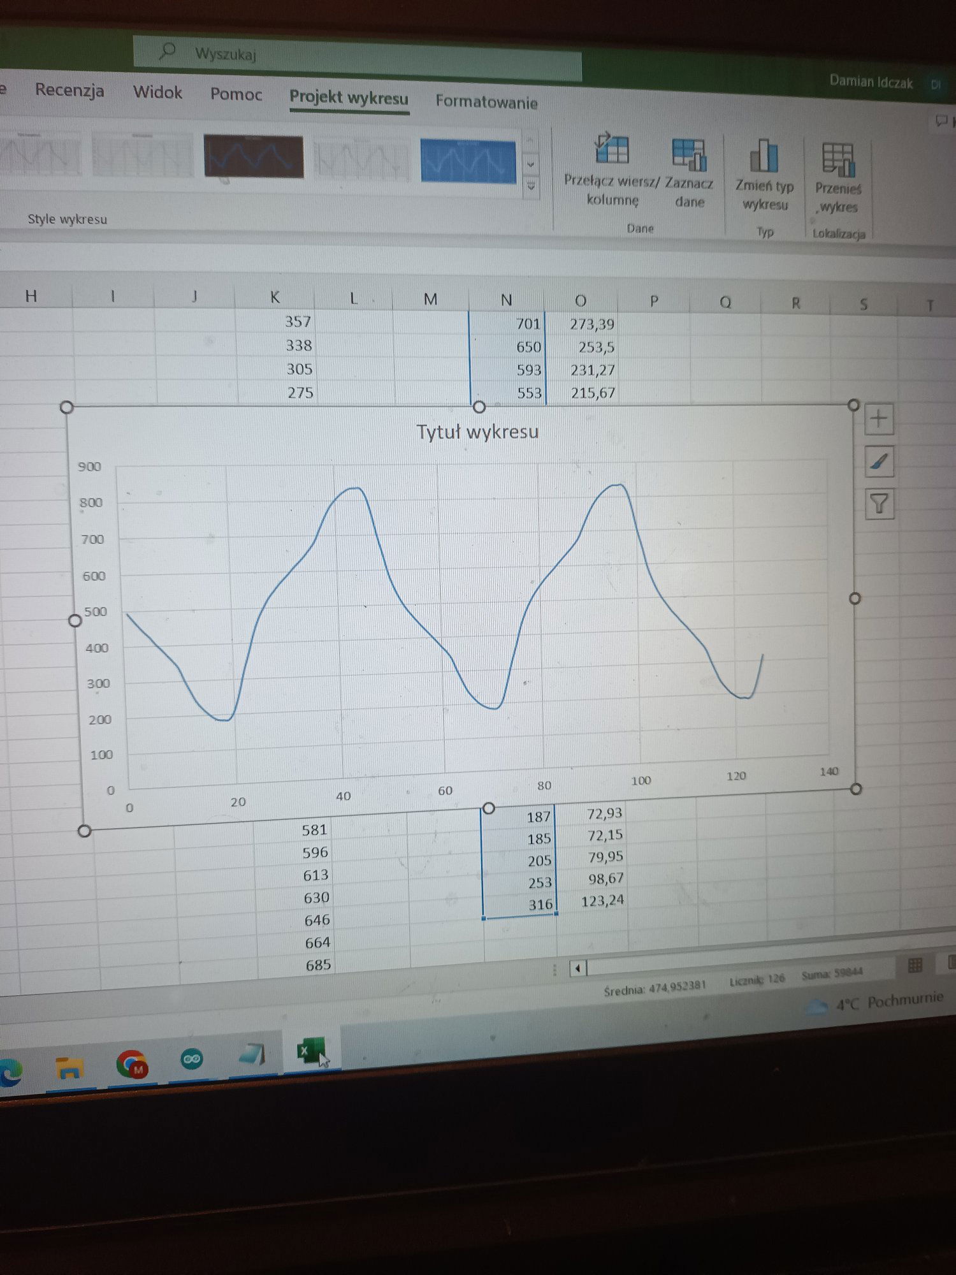Select the Projekt wykresu tab

point(349,98)
